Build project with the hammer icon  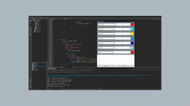point(30,89)
